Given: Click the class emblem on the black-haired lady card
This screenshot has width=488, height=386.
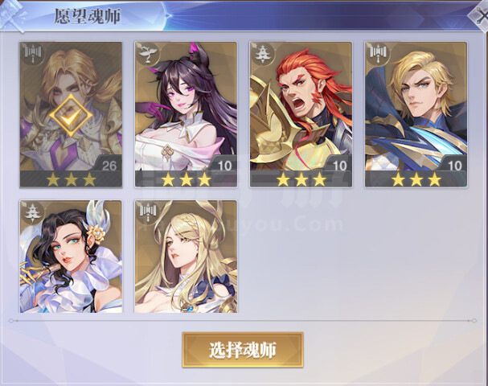Looking at the screenshot, I should (x=32, y=211).
